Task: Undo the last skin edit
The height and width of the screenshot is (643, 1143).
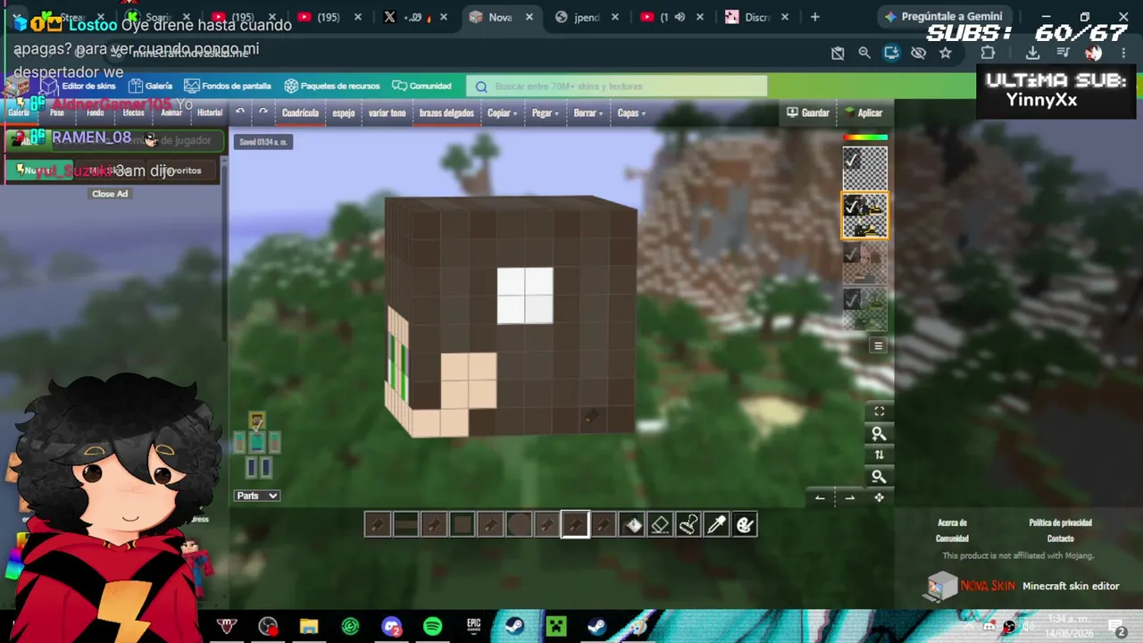Action: (240, 113)
